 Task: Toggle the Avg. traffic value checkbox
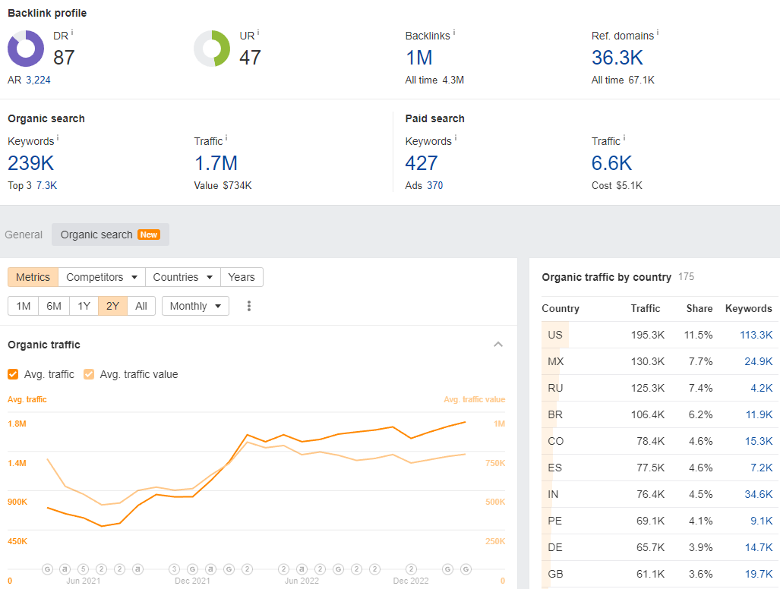click(90, 374)
